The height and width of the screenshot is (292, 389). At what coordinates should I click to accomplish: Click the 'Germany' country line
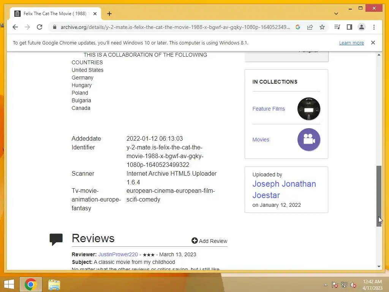[x=82, y=78]
